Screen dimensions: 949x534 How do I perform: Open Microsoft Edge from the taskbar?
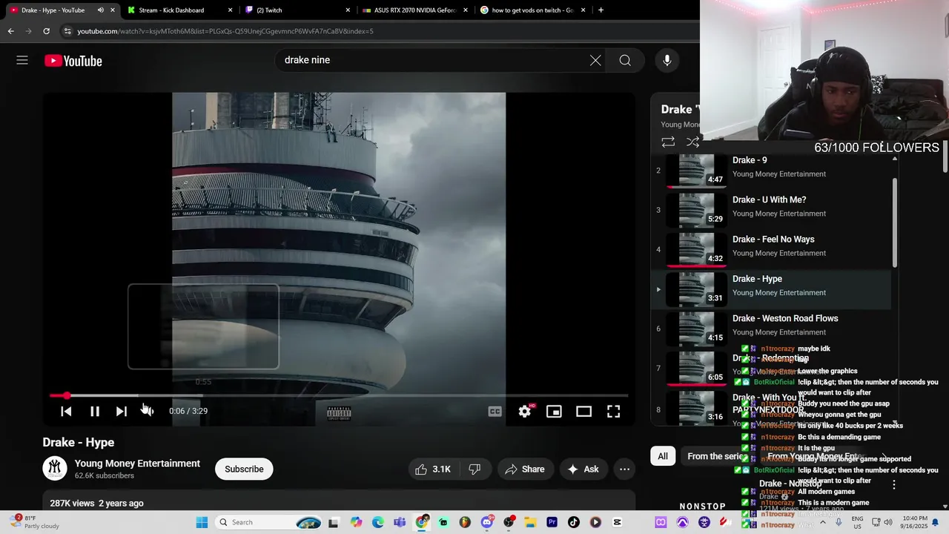[x=378, y=522]
